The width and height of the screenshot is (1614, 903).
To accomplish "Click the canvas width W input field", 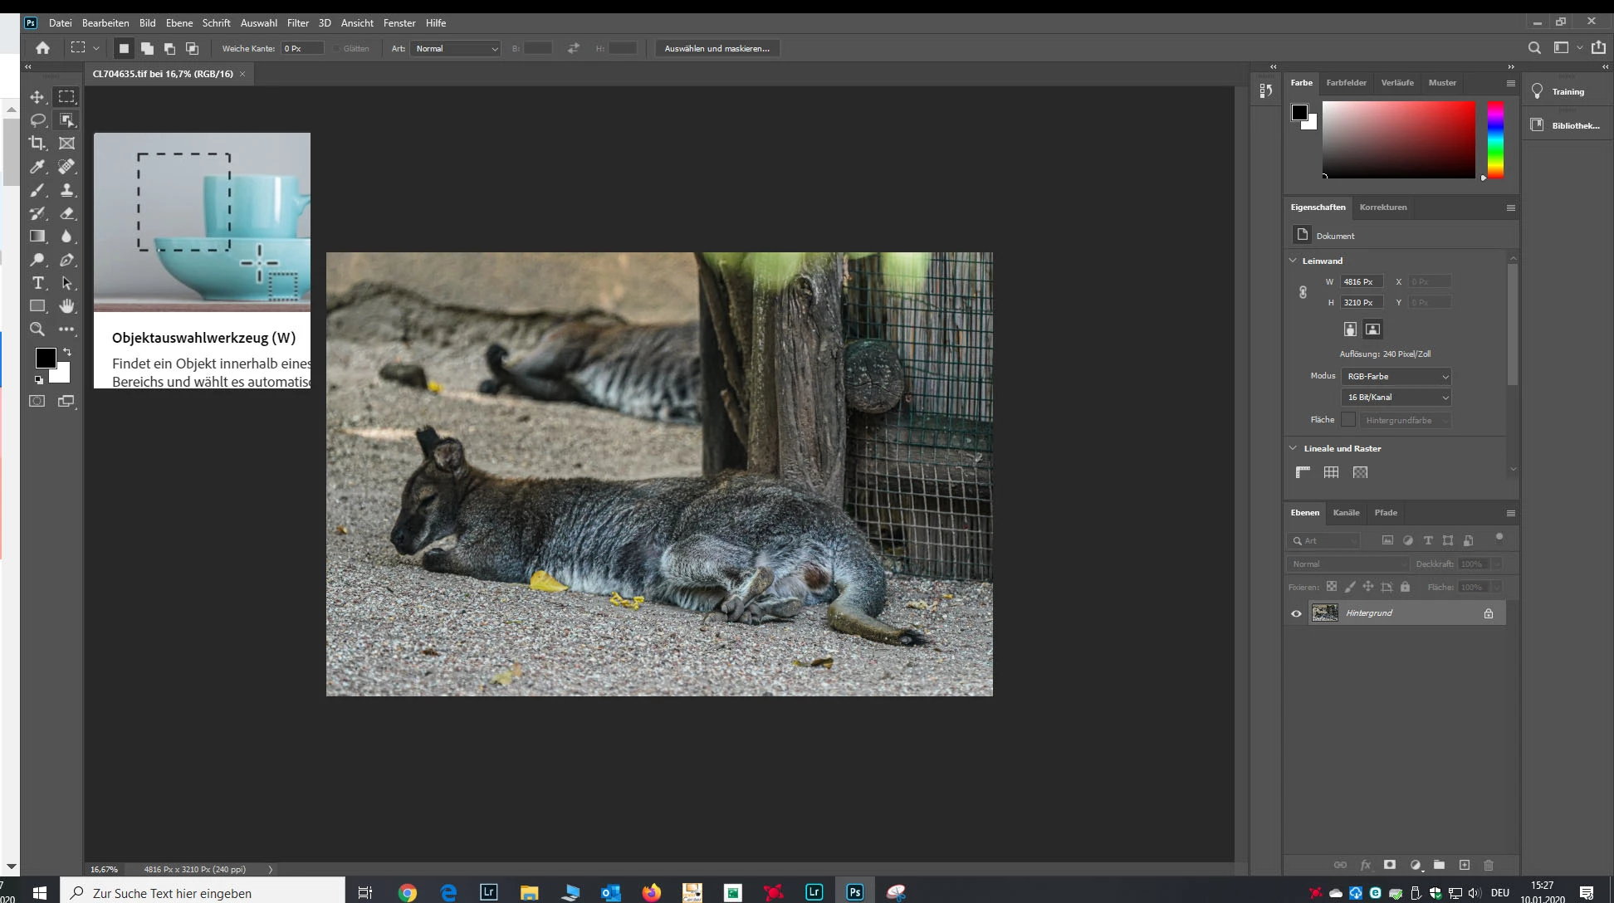I will 1361,281.
